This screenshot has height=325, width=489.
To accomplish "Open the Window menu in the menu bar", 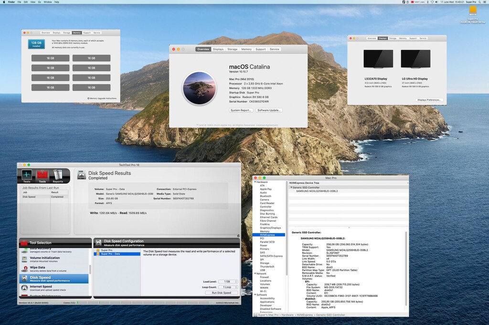I will [48, 2].
